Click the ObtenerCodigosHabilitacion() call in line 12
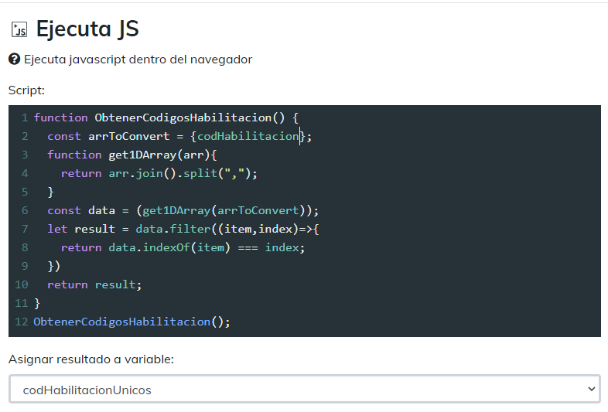The width and height of the screenshot is (608, 412). tap(132, 322)
